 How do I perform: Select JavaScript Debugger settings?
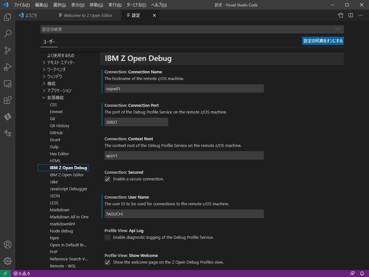coord(69,189)
